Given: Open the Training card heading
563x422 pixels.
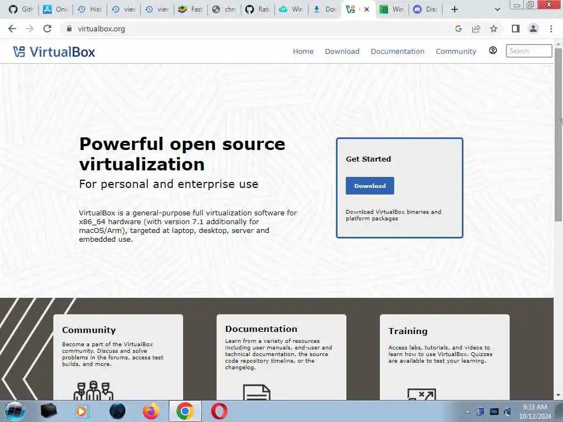Looking at the screenshot, I should [x=408, y=331].
